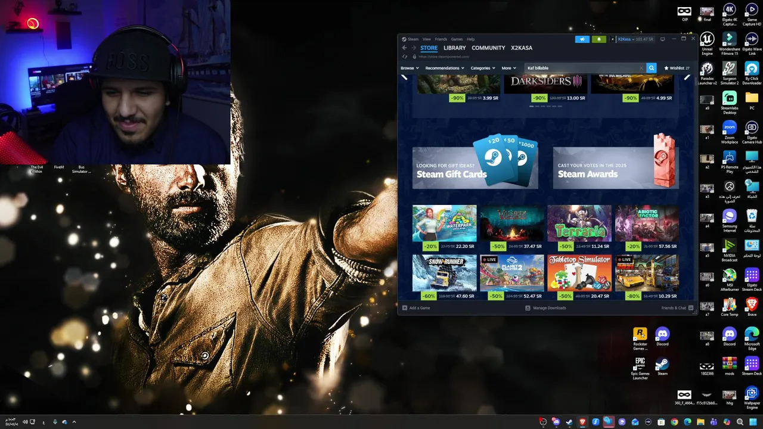Show previous carousel games with left arrow
Viewport: 763px width, 429px height.
pos(405,77)
